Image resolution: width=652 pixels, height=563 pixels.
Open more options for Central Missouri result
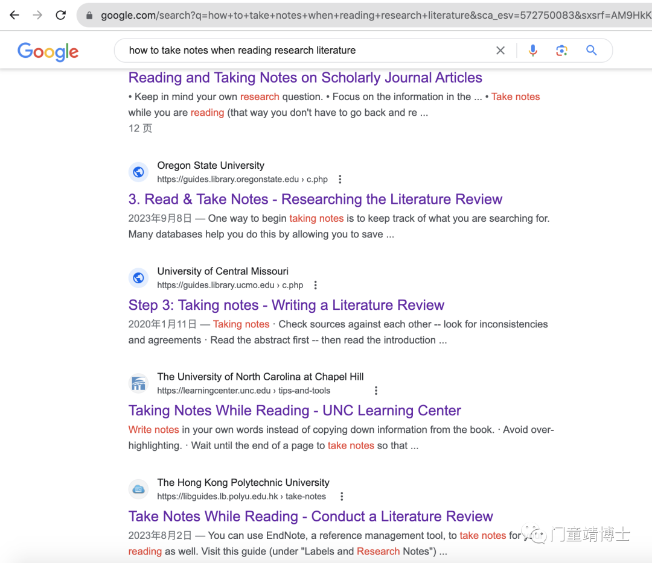316,285
